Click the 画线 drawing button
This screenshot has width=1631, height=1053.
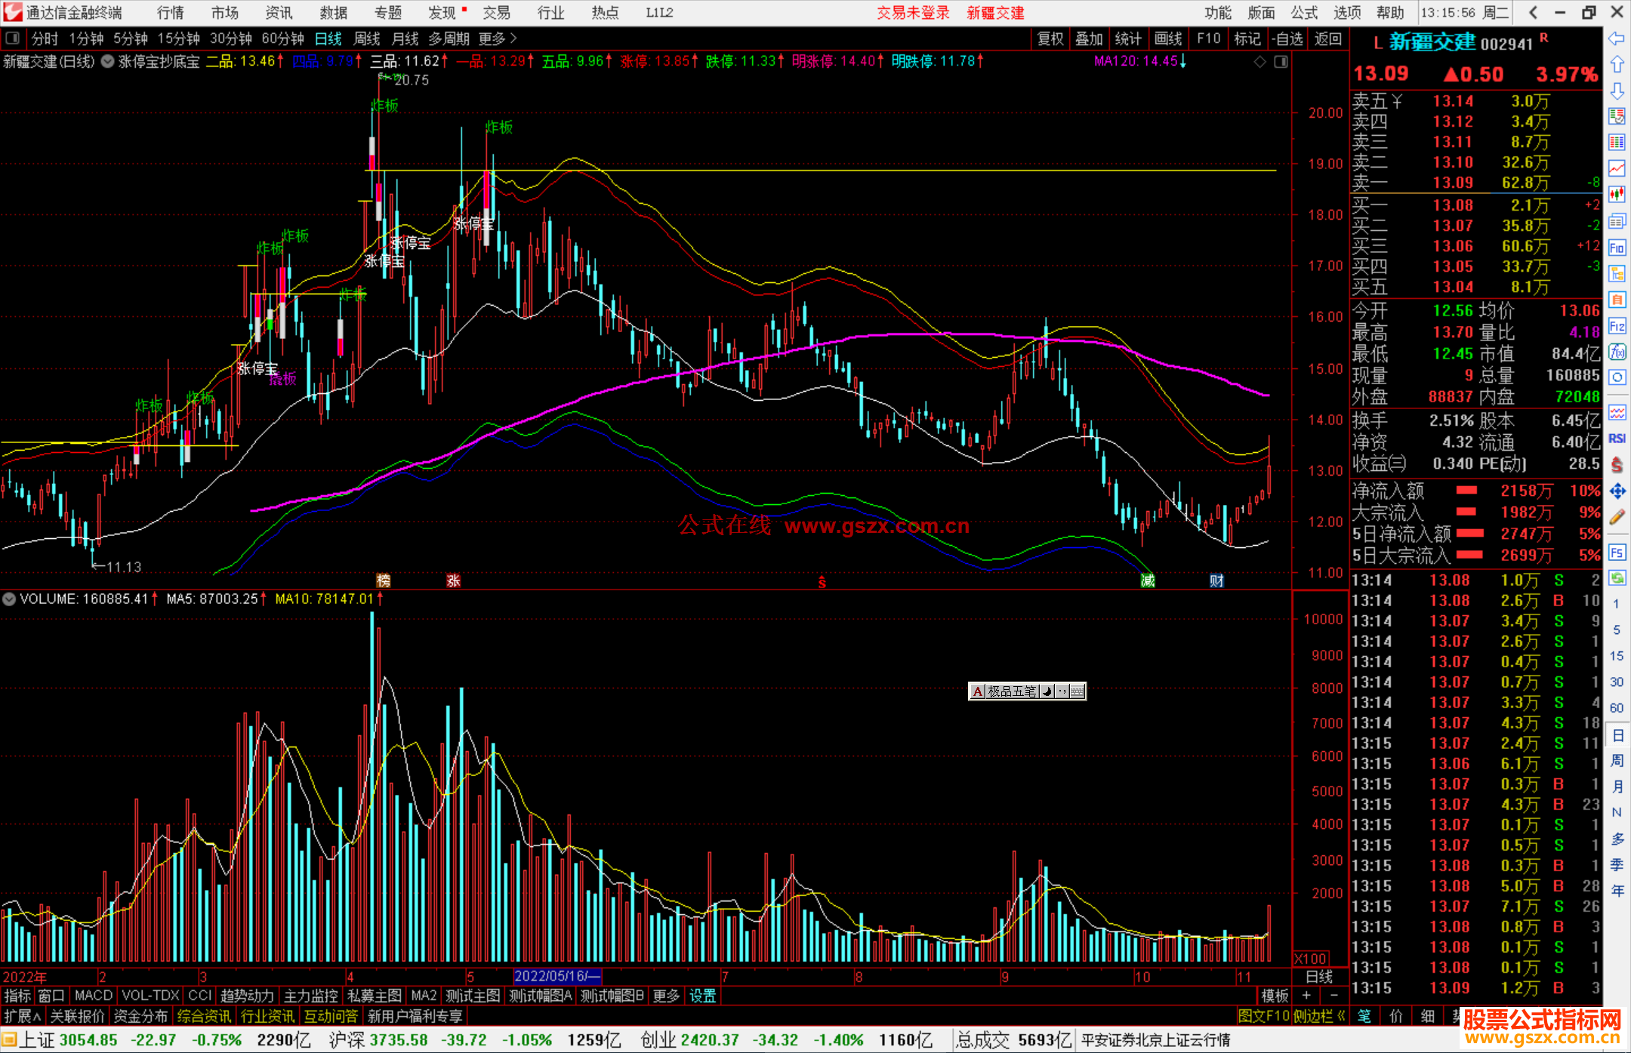1168,38
